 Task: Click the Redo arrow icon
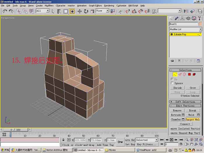11,11
